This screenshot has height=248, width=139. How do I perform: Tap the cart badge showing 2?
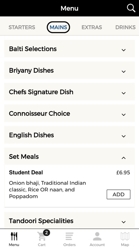(x=46, y=233)
